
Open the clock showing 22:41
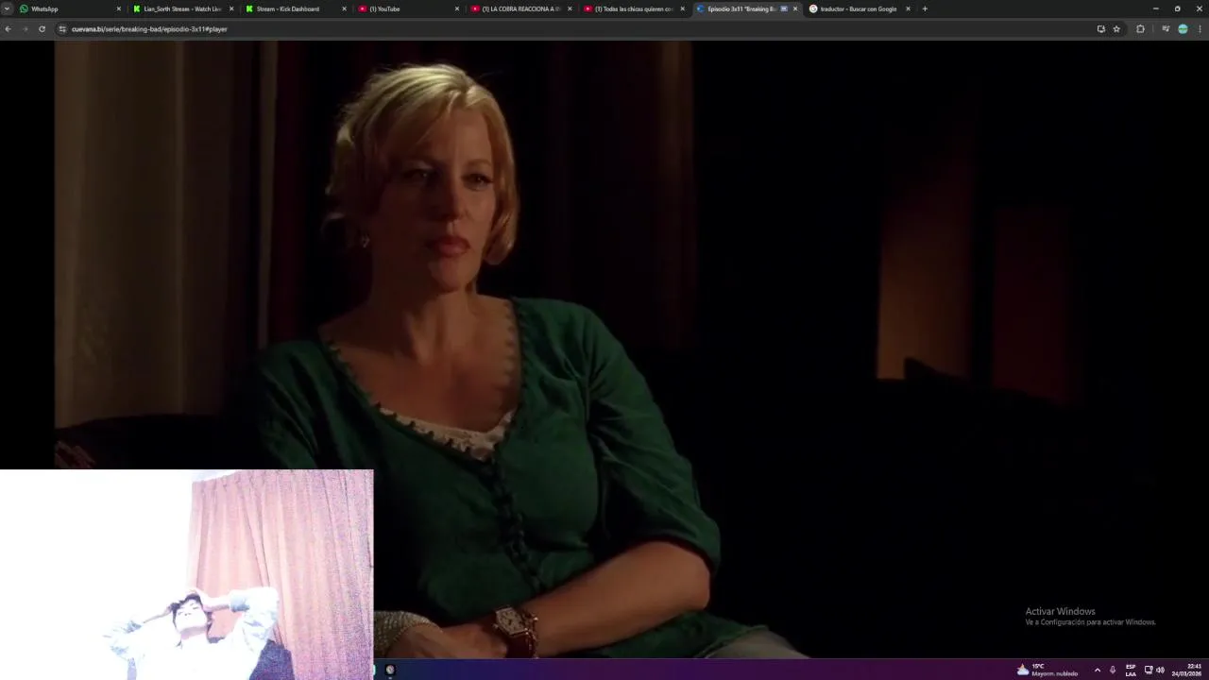click(1187, 670)
